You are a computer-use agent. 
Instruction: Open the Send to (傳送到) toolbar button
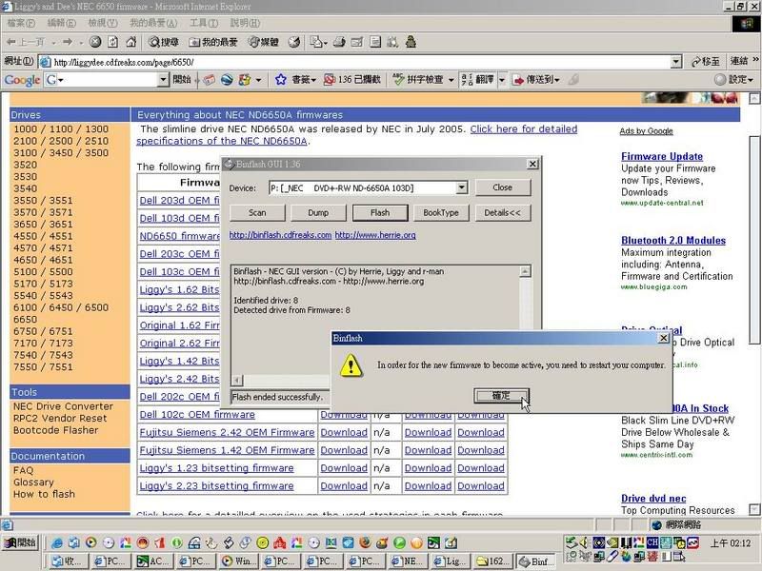536,80
